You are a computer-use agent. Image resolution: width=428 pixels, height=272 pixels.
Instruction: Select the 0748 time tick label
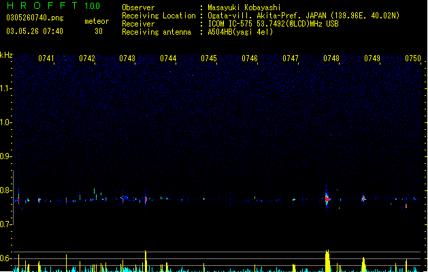click(331, 58)
